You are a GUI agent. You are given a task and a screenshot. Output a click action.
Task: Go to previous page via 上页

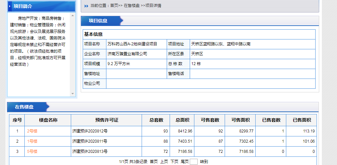tap(164, 162)
